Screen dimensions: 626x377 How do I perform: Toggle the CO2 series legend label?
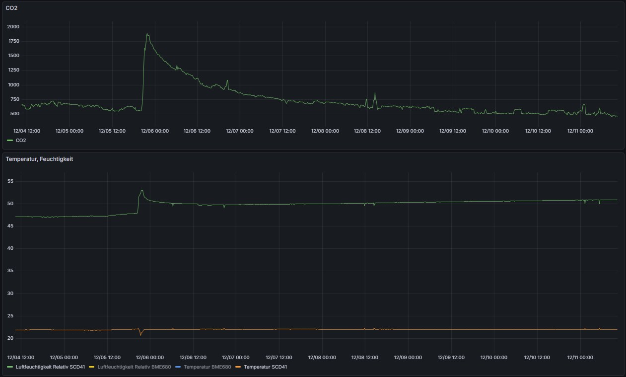tap(21, 141)
